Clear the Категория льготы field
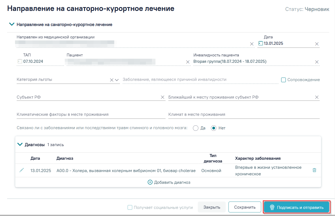The image size is (335, 216). pyautogui.click(x=111, y=80)
